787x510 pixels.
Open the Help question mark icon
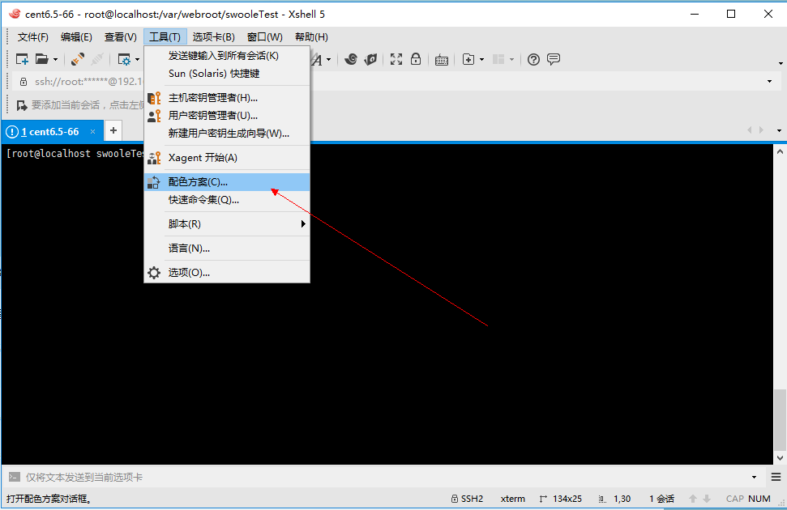coord(533,59)
